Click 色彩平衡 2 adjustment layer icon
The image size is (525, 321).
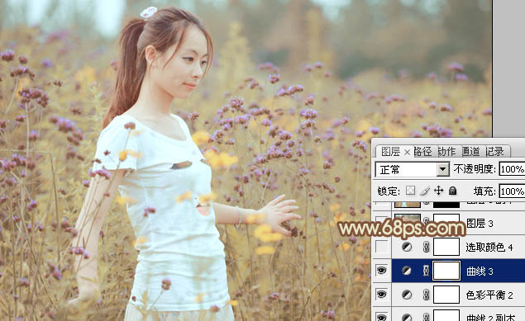click(407, 295)
